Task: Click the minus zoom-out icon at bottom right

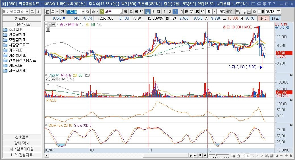Action: coord(281,156)
